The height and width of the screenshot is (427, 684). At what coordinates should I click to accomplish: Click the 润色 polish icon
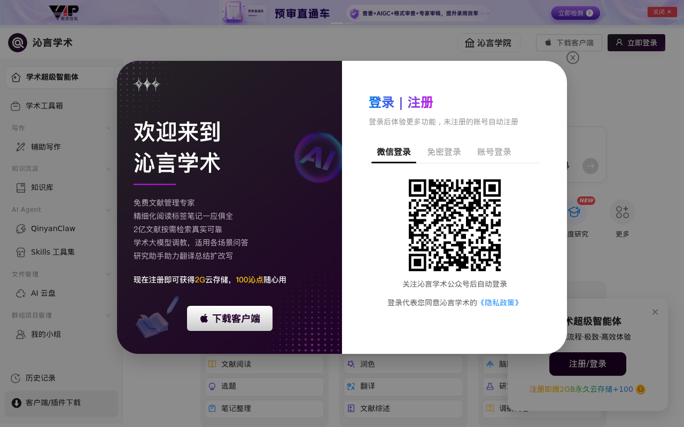pyautogui.click(x=351, y=364)
